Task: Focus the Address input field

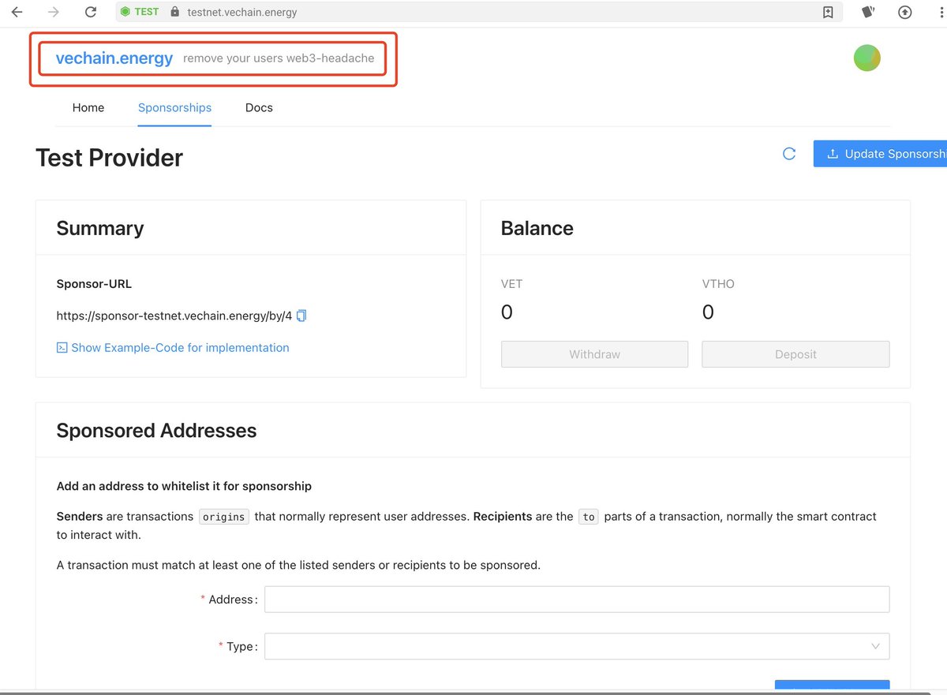Action: 576,599
